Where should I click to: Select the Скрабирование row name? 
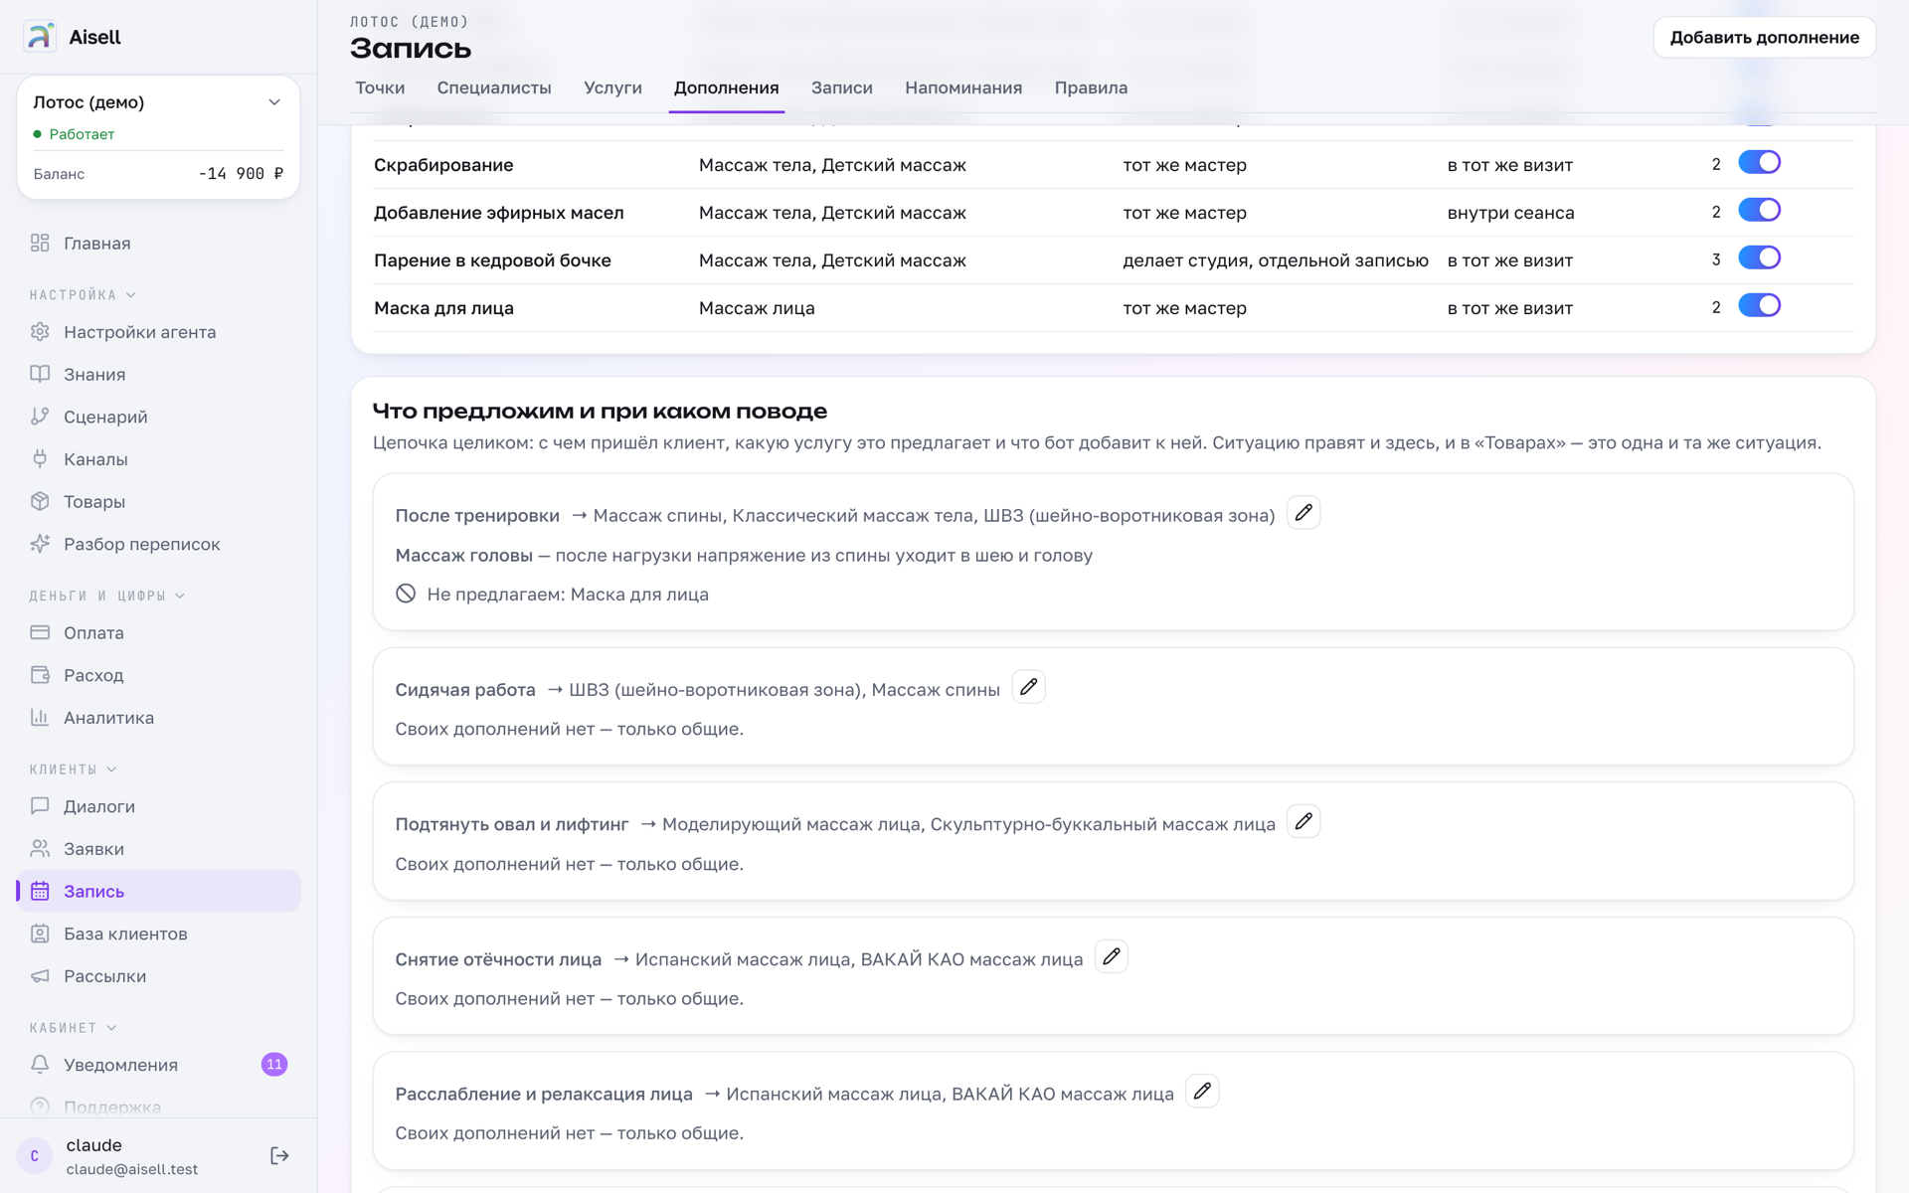click(x=443, y=165)
